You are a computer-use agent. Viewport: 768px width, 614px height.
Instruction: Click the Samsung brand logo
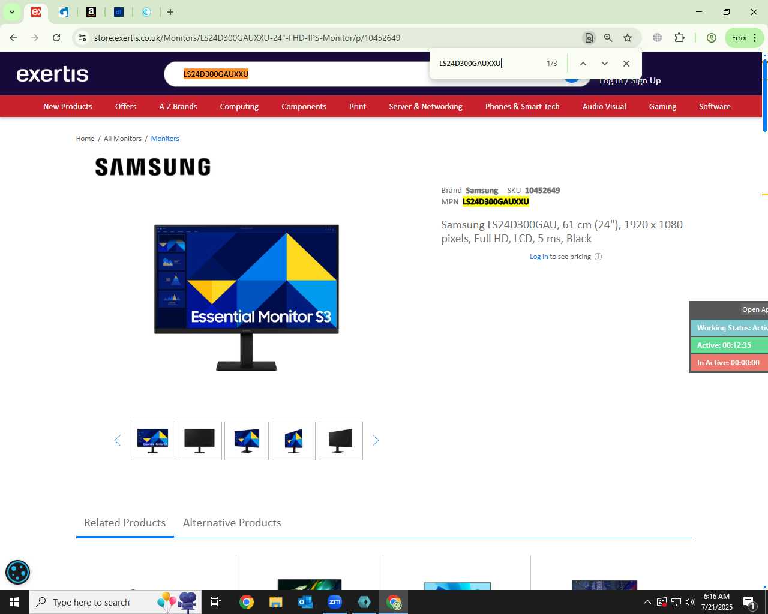click(153, 167)
